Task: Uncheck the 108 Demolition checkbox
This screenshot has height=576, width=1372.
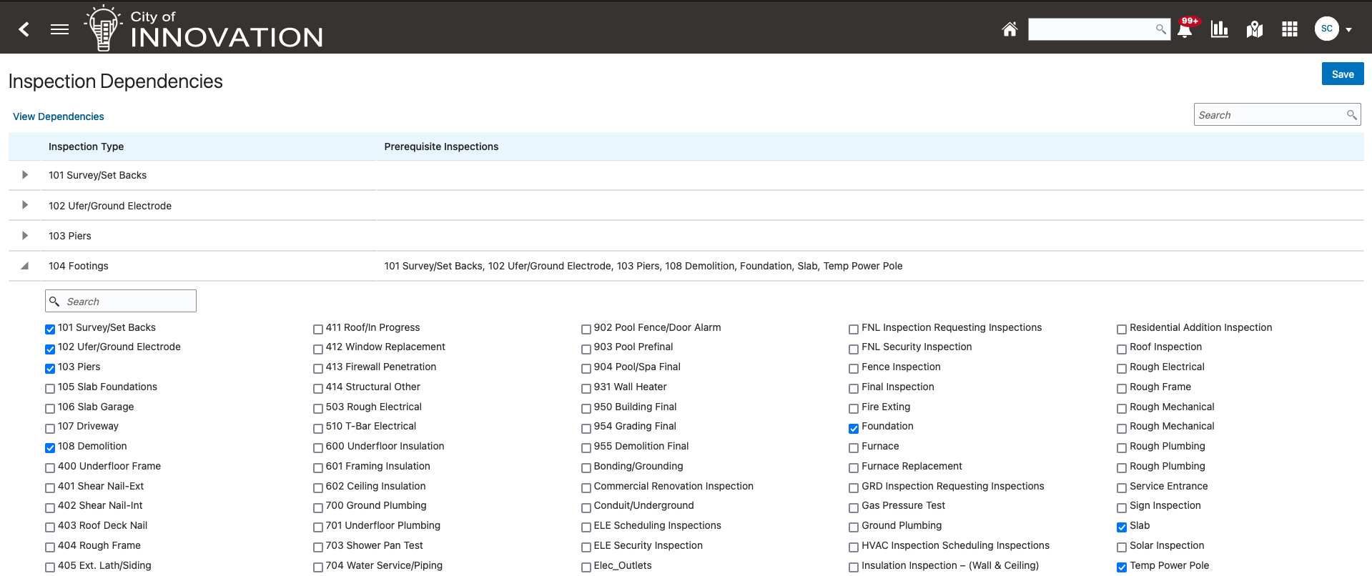Action: pyautogui.click(x=50, y=448)
